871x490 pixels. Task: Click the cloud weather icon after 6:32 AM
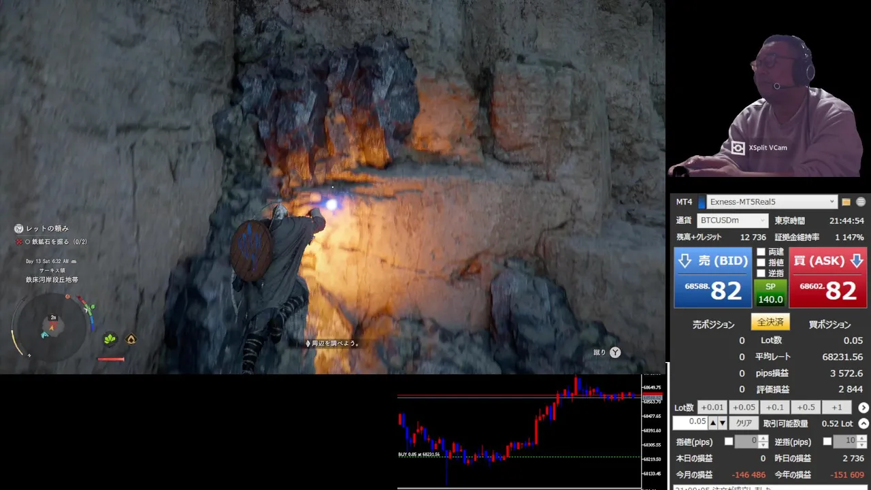click(x=73, y=261)
